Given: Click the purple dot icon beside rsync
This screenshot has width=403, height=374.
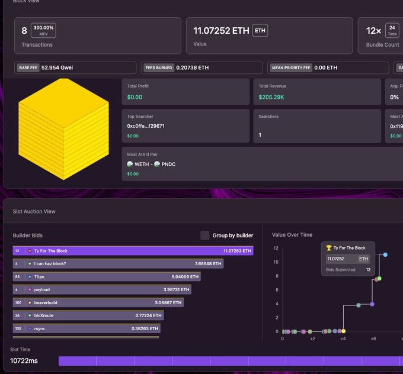Looking at the screenshot, I should point(30,328).
